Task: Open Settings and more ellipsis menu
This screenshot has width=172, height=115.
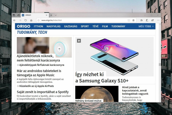Action: pyautogui.click(x=158, y=20)
